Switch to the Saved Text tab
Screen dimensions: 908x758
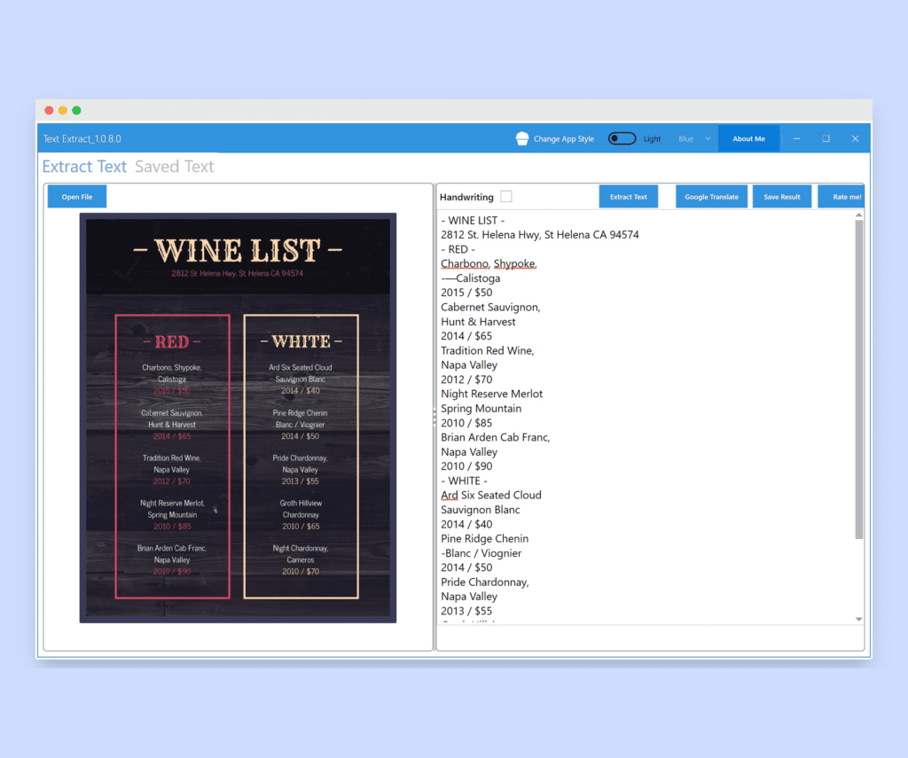175,167
